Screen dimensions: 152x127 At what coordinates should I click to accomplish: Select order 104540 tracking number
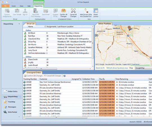tap(29, 88)
